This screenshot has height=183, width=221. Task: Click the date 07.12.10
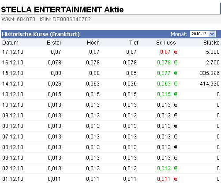[x=13, y=137]
